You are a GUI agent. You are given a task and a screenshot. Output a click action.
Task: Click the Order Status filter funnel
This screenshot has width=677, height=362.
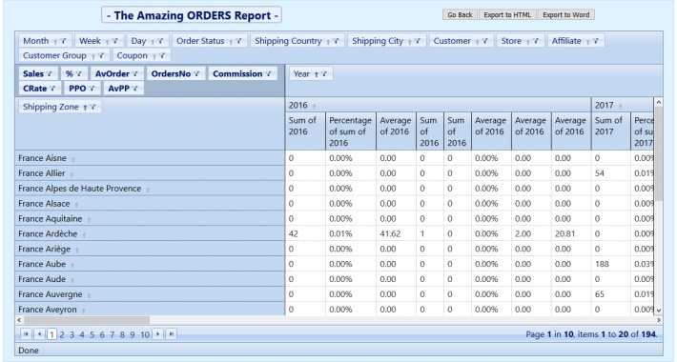[x=238, y=41]
